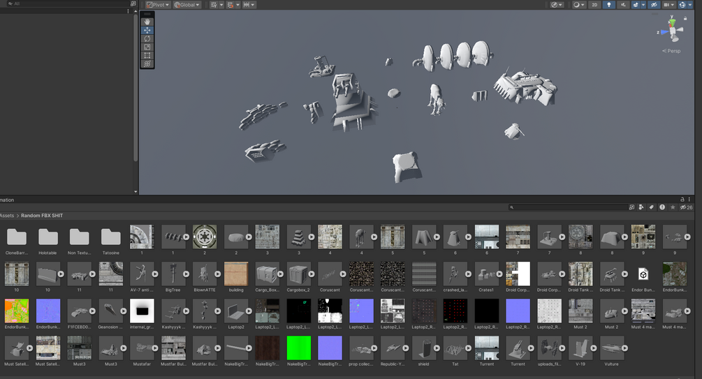Select the Rect transform tool
The width and height of the screenshot is (702, 379).
coord(147,55)
